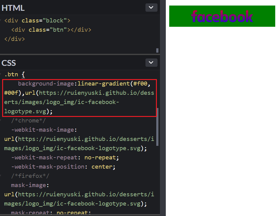The image size is (278, 216).
Task: Click the /*firefox*/ comment
Action: (30, 176)
